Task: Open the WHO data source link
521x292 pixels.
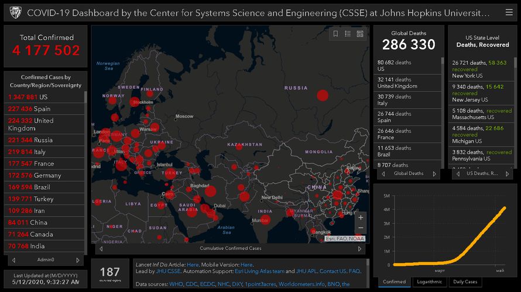Action: point(176,284)
